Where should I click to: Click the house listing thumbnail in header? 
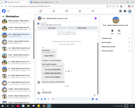(x=39, y=18)
